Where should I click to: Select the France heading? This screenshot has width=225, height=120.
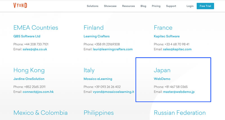(x=163, y=27)
